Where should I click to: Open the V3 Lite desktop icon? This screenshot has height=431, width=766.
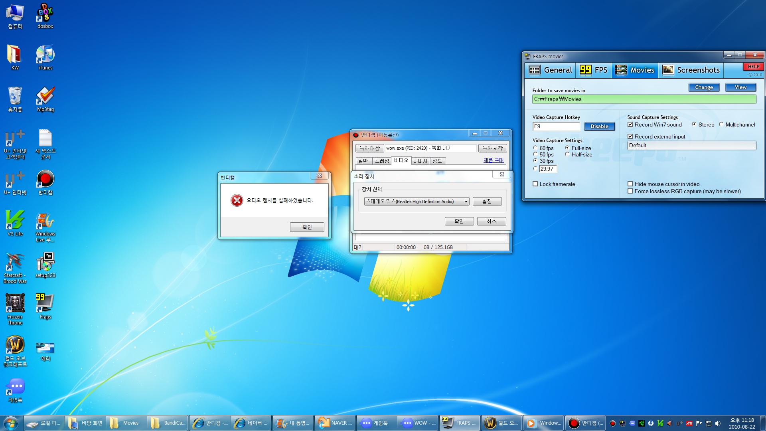point(15,223)
